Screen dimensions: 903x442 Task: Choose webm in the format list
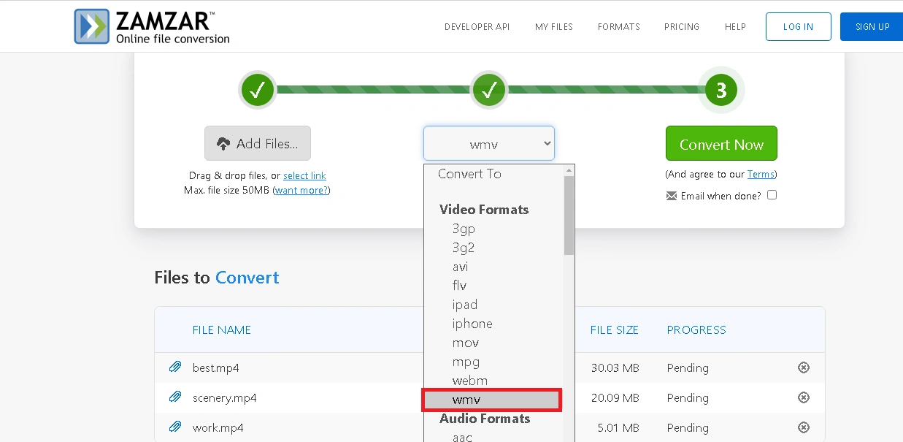470,381
